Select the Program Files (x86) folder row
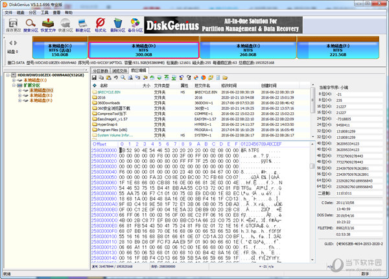This screenshot has height=279, width=389. pyautogui.click(x=200, y=130)
